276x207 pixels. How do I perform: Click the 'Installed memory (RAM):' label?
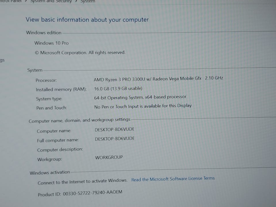click(x=61, y=89)
